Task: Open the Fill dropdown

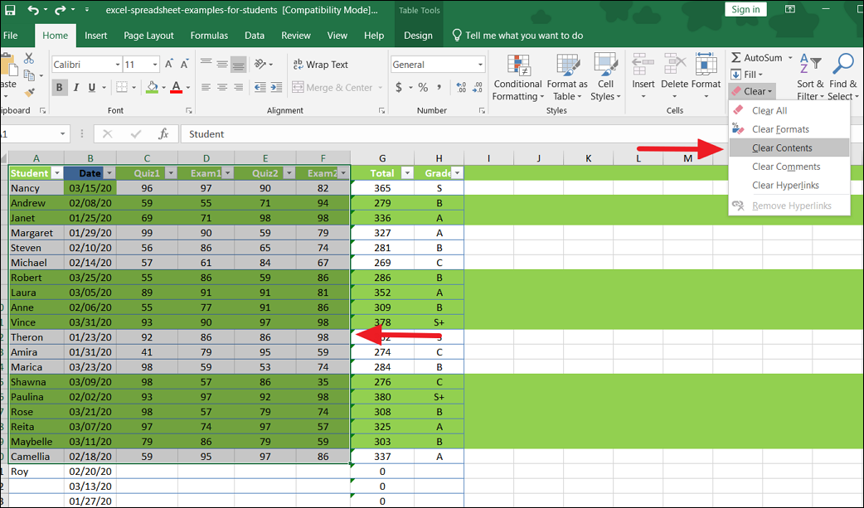Action: click(x=747, y=75)
